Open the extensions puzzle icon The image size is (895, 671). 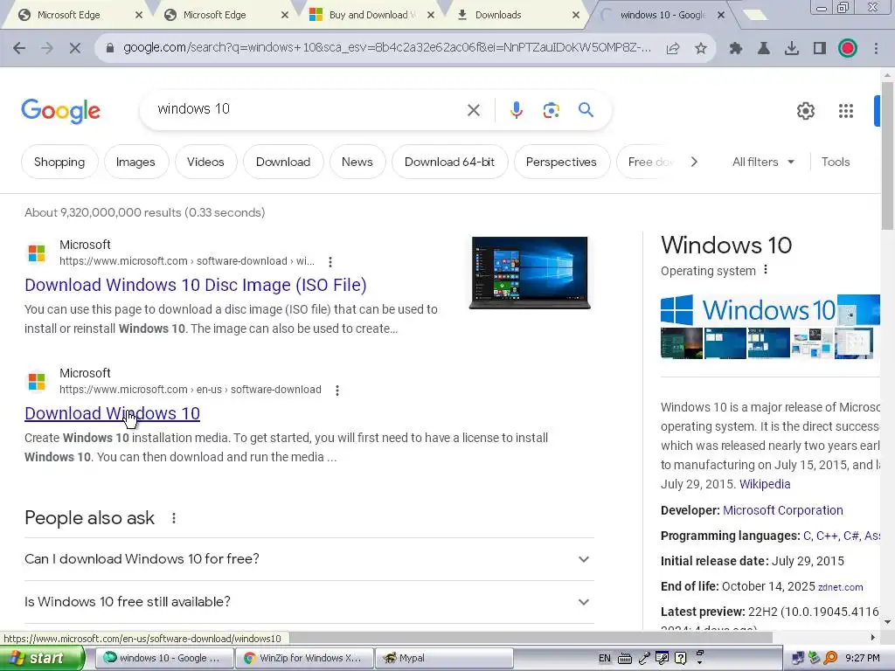click(x=736, y=49)
